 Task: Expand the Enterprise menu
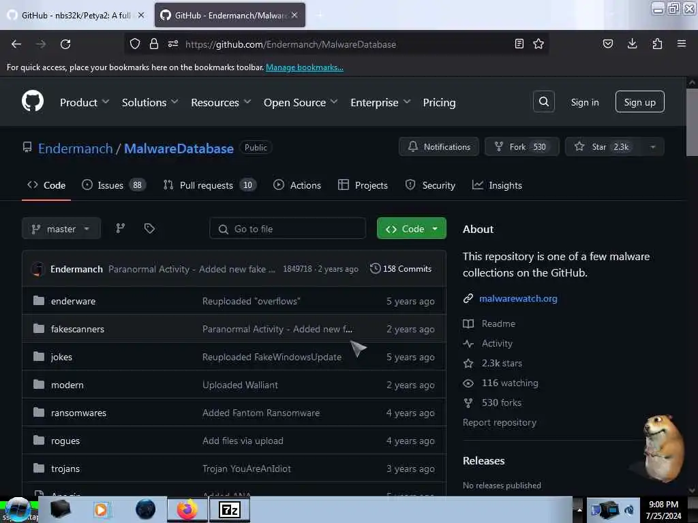pos(380,102)
